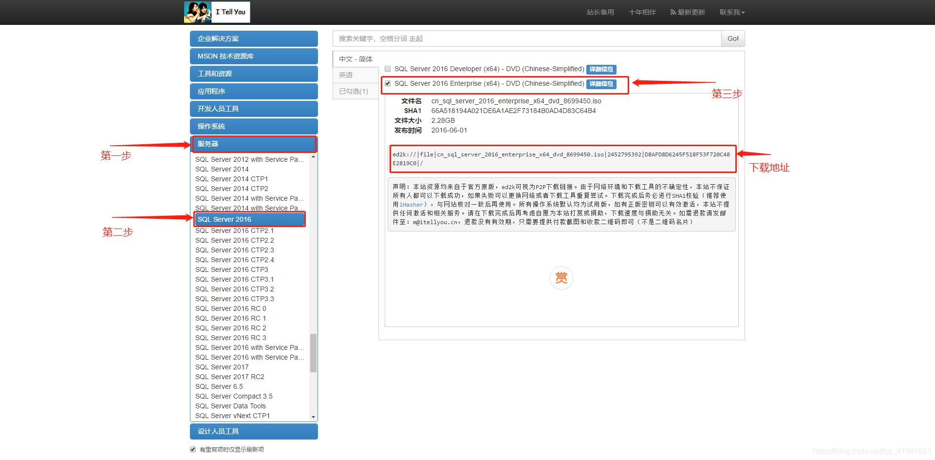Switch to the 中文 - 简体 tab
This screenshot has width=935, height=460.
pos(355,59)
